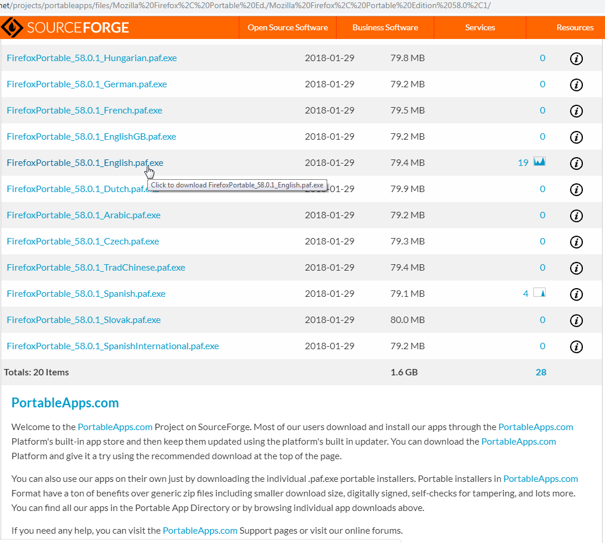The height and width of the screenshot is (543, 605).
Task: Open the Business Software menu
Action: coord(385,27)
